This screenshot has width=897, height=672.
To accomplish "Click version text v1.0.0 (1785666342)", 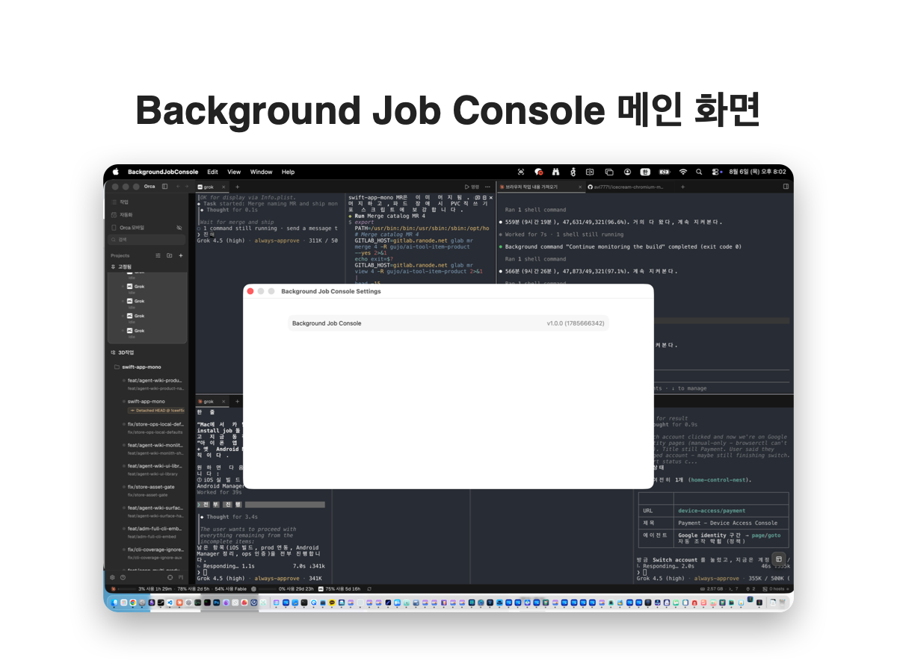I will click(x=576, y=323).
